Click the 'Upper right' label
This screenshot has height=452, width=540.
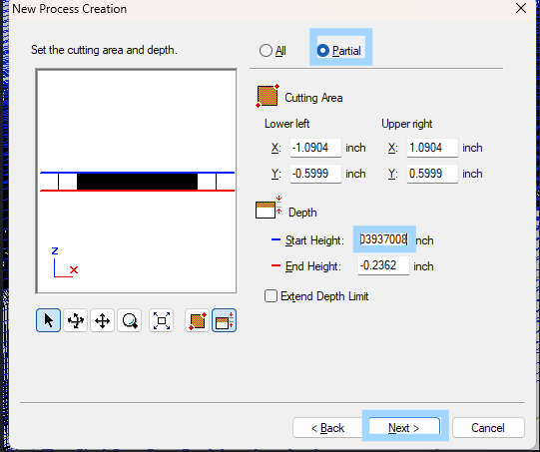(x=406, y=124)
